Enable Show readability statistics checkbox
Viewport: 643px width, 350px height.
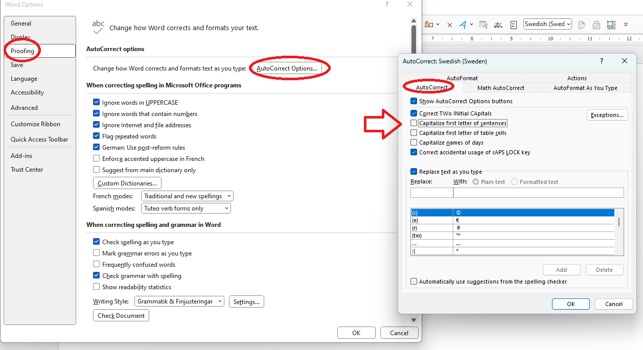tap(97, 287)
